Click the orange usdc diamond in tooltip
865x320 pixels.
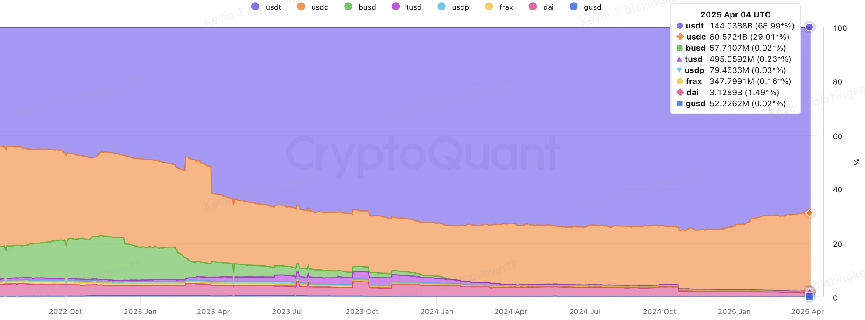tap(680, 37)
